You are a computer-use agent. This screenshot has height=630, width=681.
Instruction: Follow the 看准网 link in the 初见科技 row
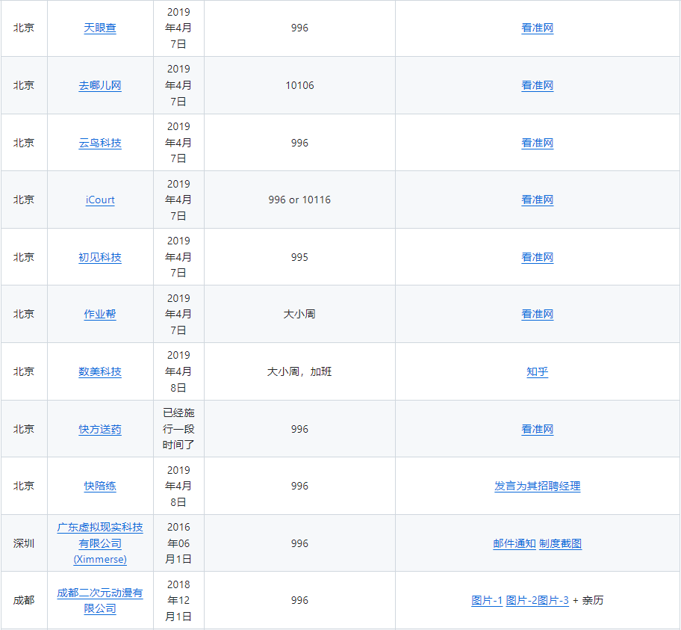click(x=537, y=257)
